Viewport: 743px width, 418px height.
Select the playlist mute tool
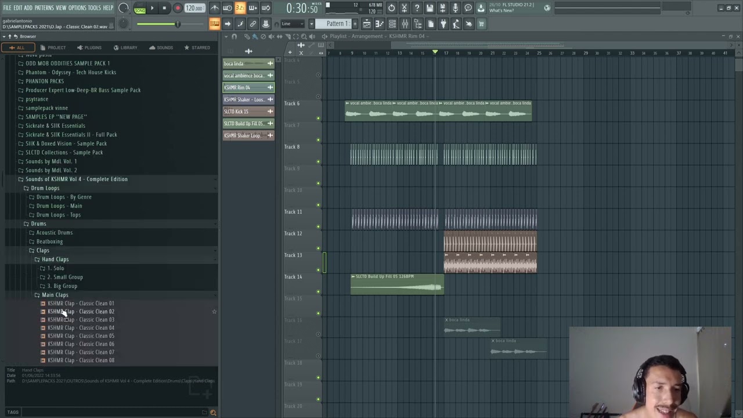pos(271,37)
